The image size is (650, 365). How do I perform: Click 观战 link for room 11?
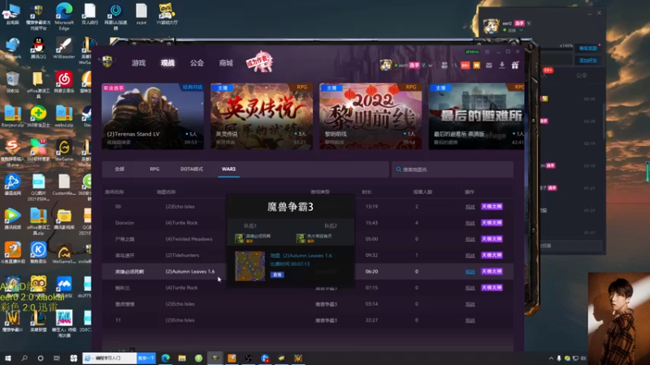(x=470, y=320)
